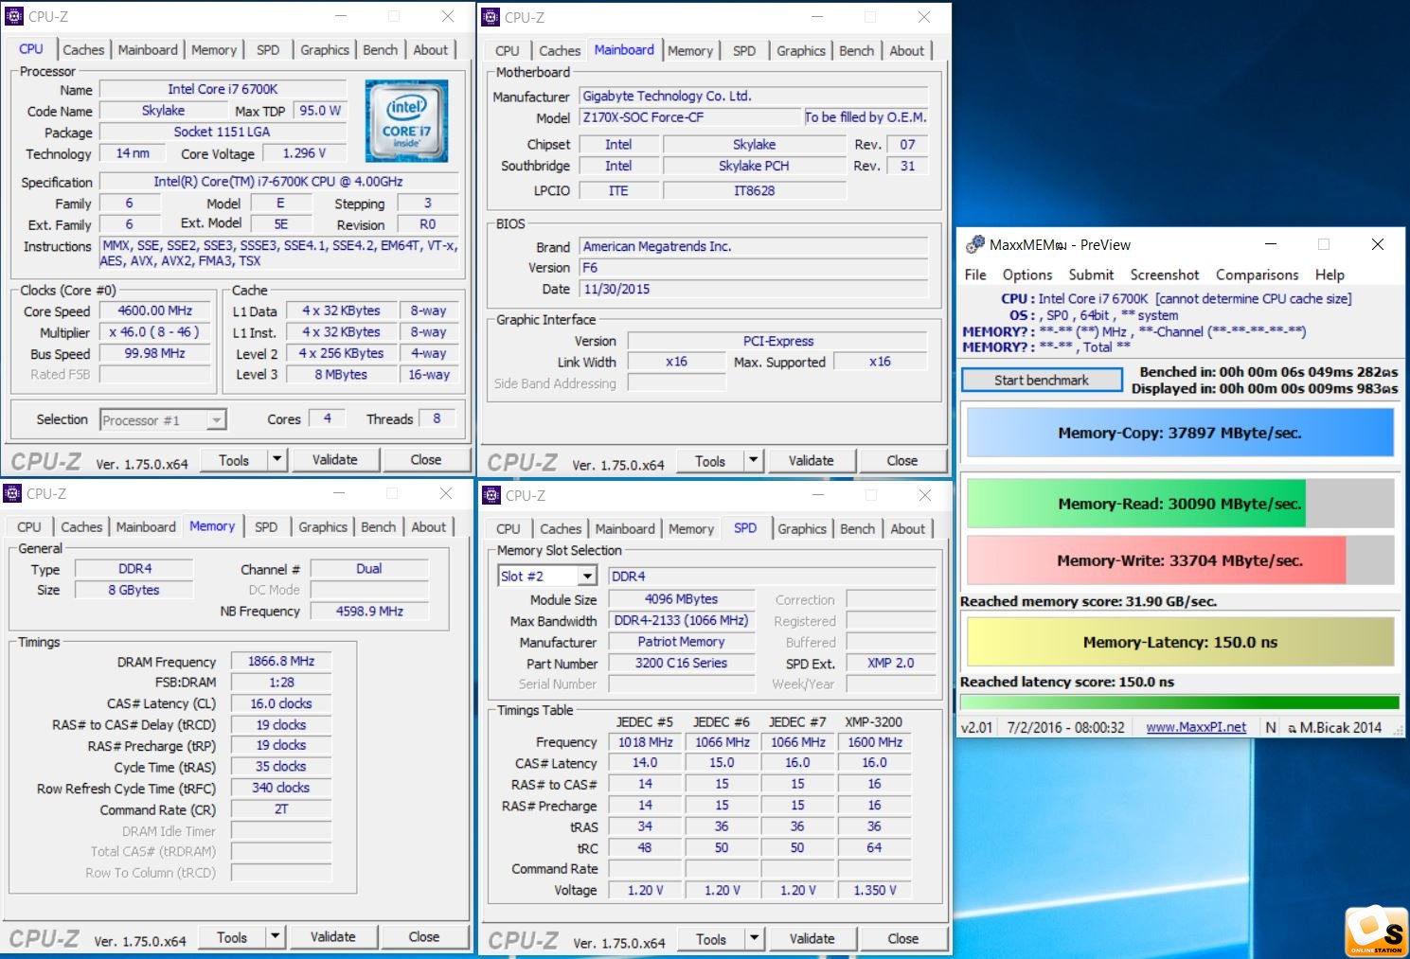The width and height of the screenshot is (1410, 959).
Task: Click the Level 3 cache 8 MBytes value
Action: click(x=341, y=375)
